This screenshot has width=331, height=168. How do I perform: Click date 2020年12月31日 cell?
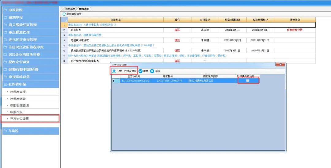[260, 50]
